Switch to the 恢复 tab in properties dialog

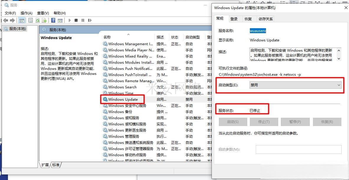point(248,19)
